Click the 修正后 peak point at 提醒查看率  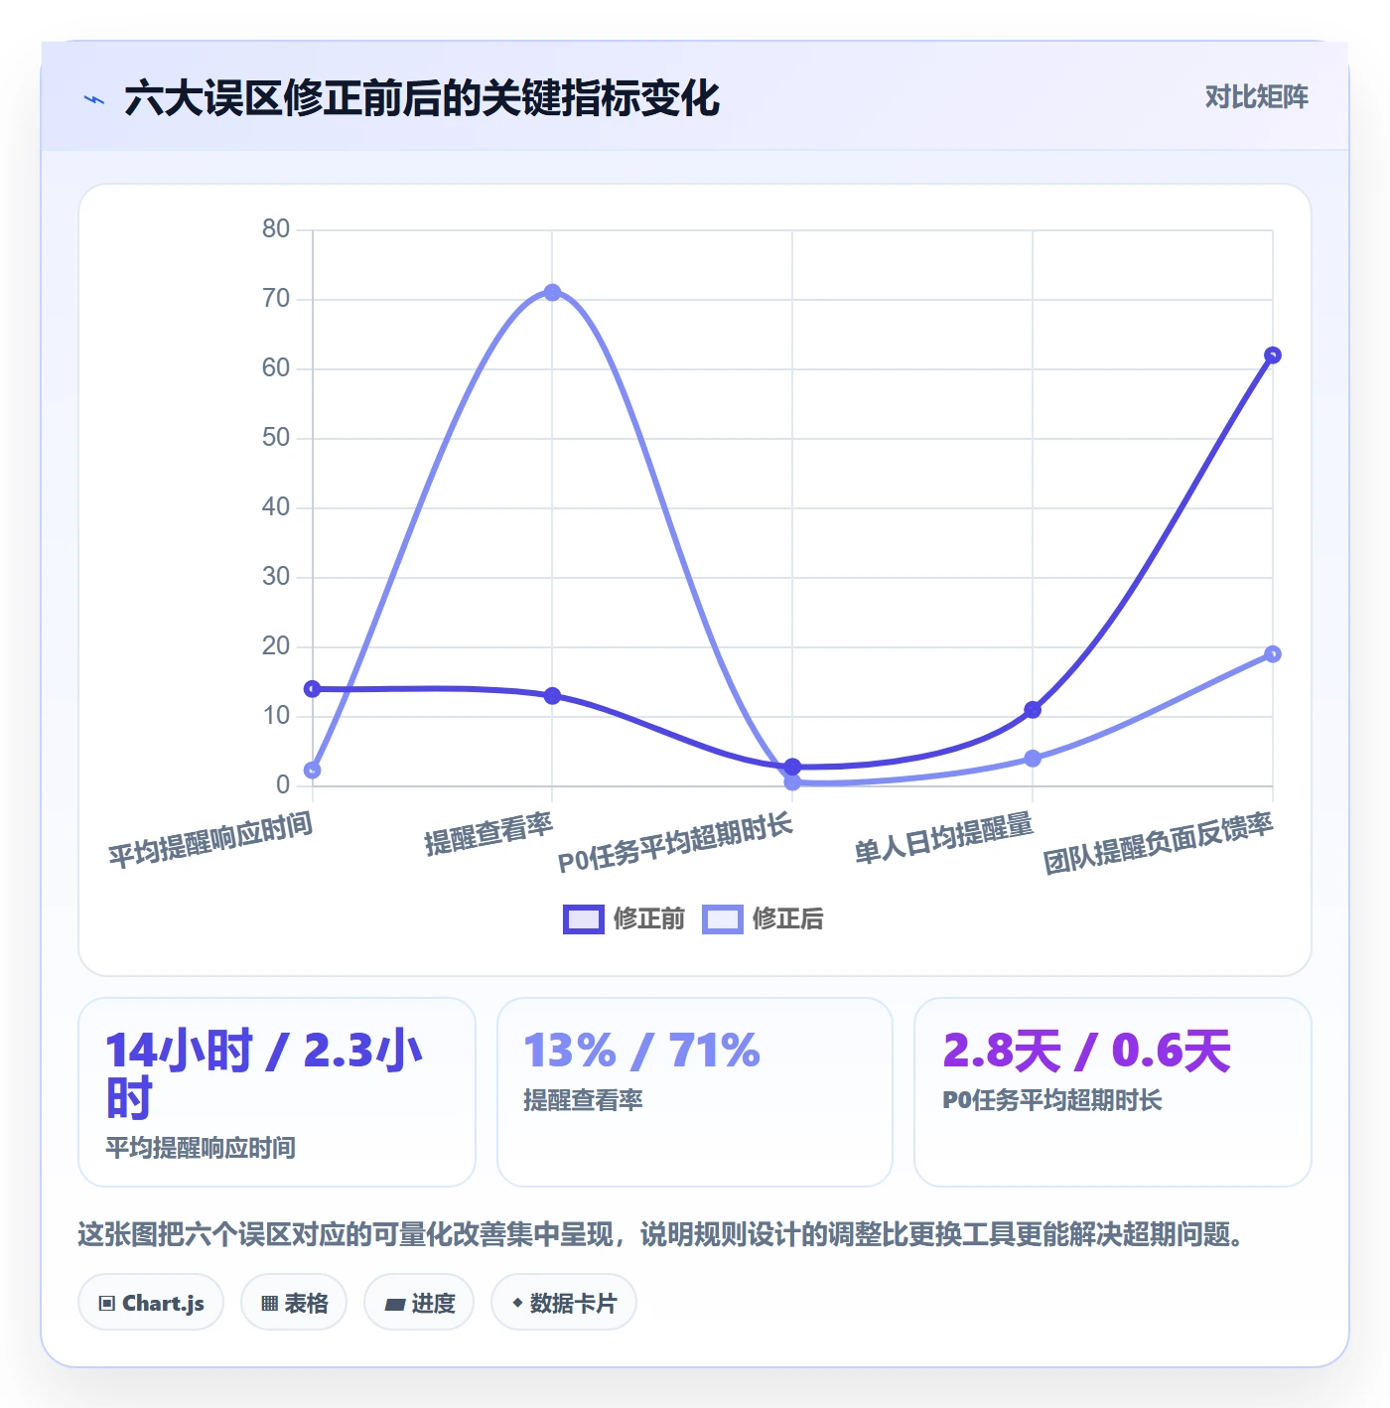pyautogui.click(x=552, y=293)
